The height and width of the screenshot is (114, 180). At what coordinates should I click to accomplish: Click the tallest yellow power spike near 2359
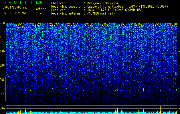(160, 109)
